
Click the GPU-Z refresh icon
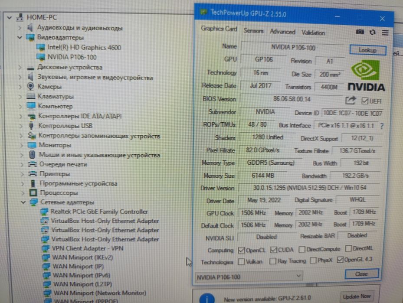coord(372,32)
